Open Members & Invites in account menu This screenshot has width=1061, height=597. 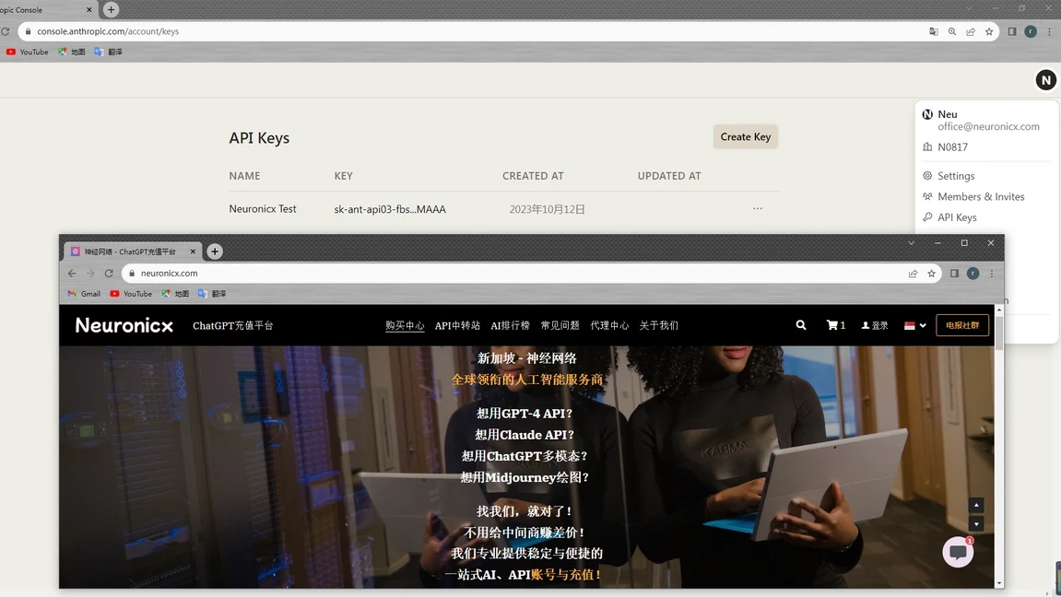[x=981, y=197]
